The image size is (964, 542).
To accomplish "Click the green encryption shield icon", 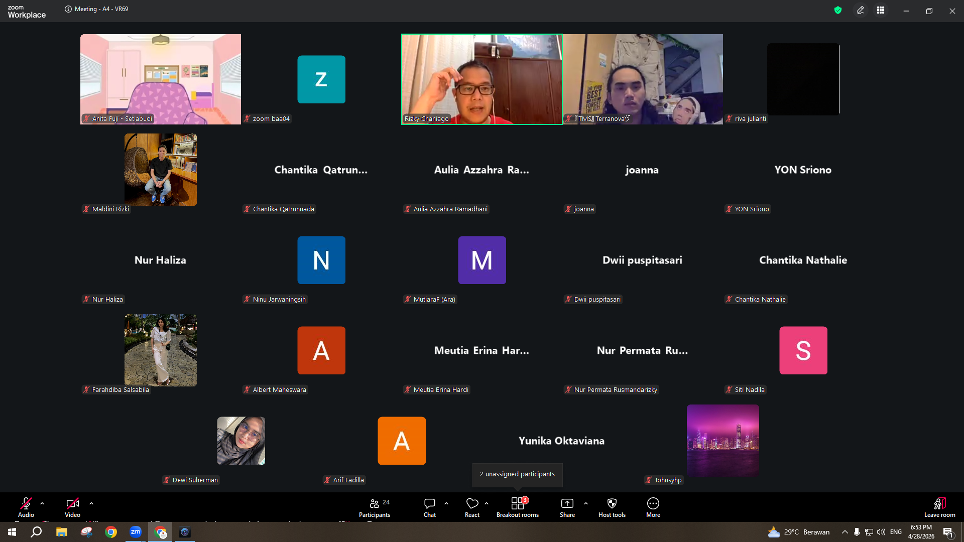I will click(838, 10).
